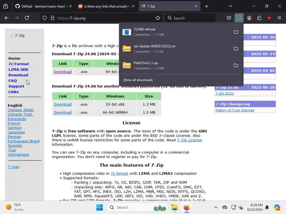Viewport: 286px width, 214px height.
Task: Switch language to Chinese Trad.
Action: 20,115
